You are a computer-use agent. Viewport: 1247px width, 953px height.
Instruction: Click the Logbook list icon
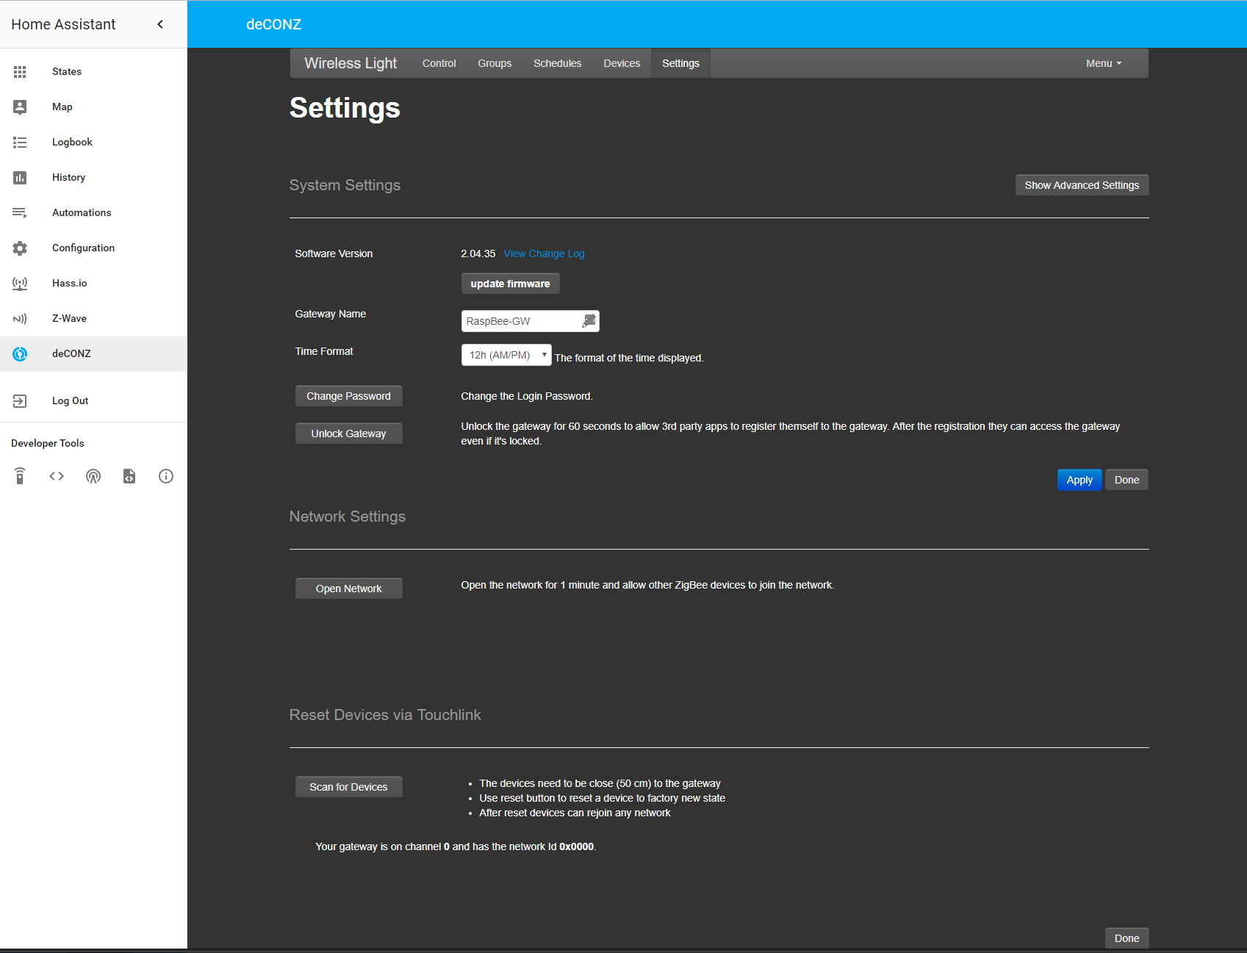[20, 142]
